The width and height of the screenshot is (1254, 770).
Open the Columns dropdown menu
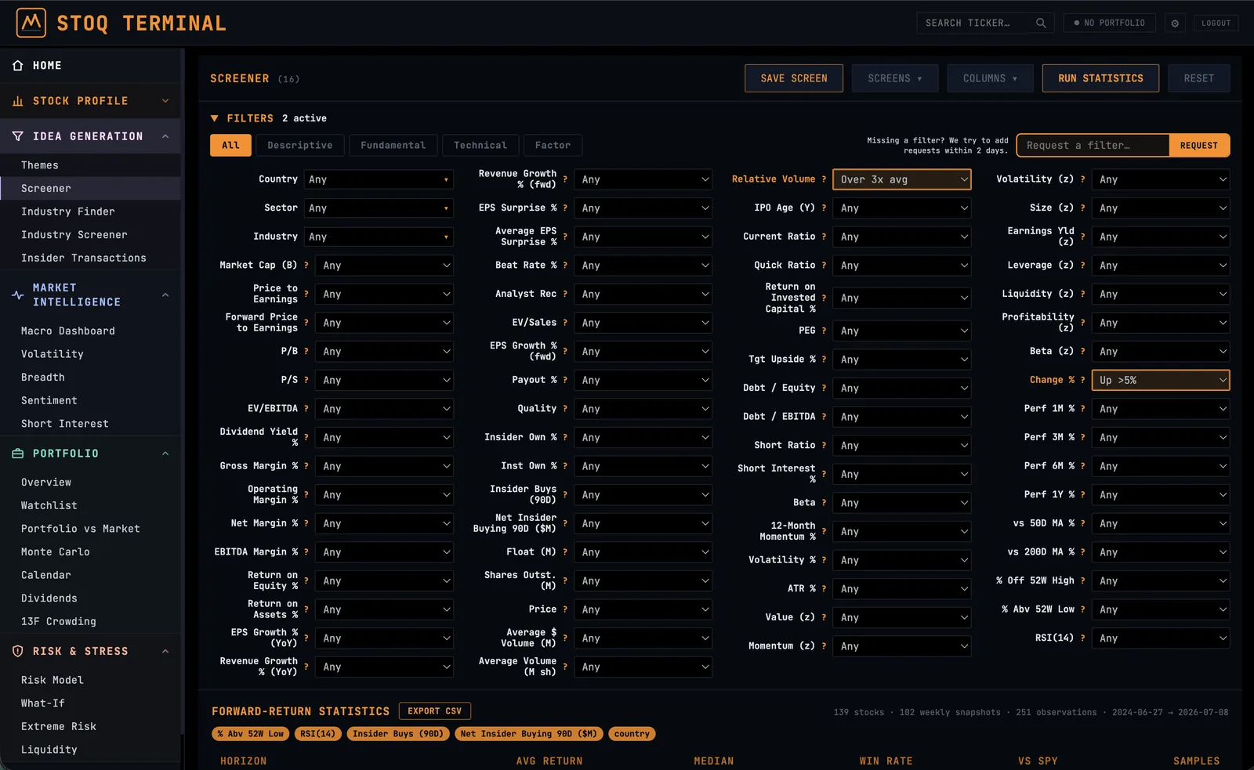pyautogui.click(x=991, y=78)
